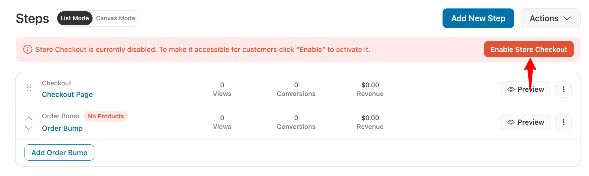Switch to Canvas Mode view
Screen dimensions: 589x176
coord(115,18)
